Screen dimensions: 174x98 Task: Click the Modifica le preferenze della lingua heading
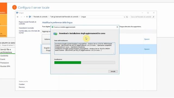(x=57, y=23)
